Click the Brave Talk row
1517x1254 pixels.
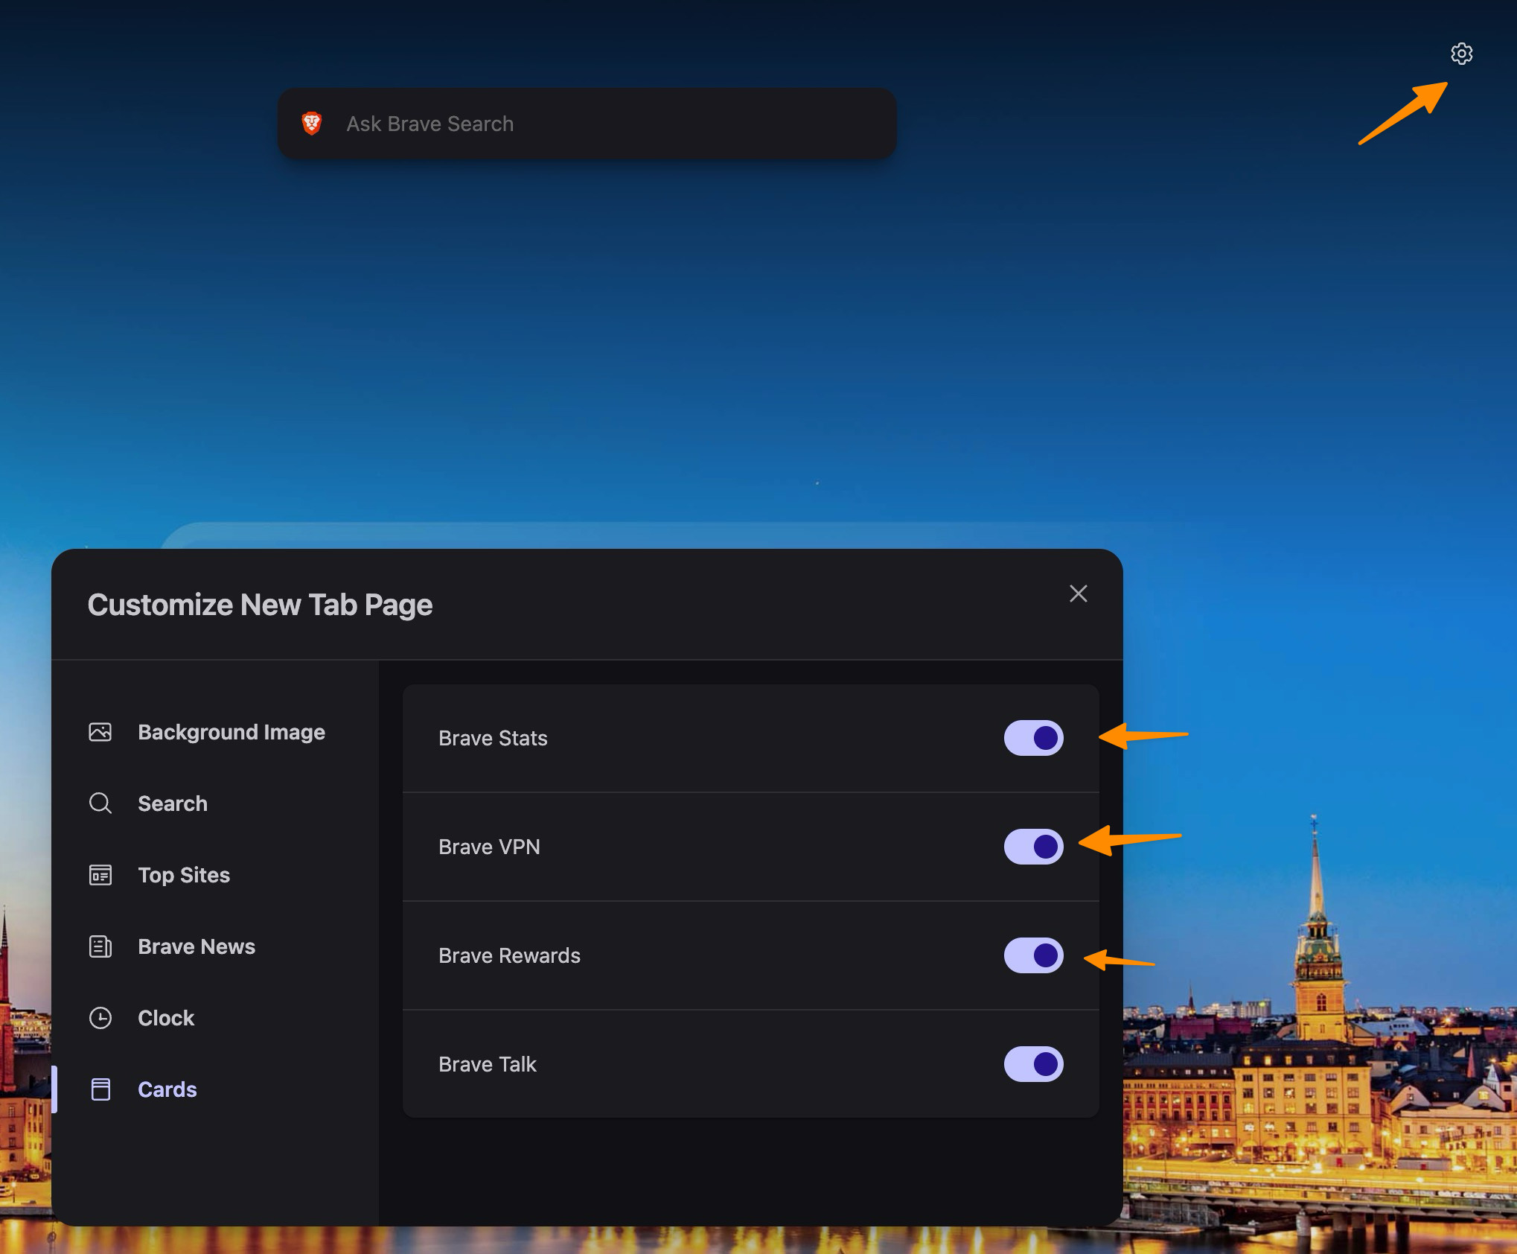pos(488,1064)
